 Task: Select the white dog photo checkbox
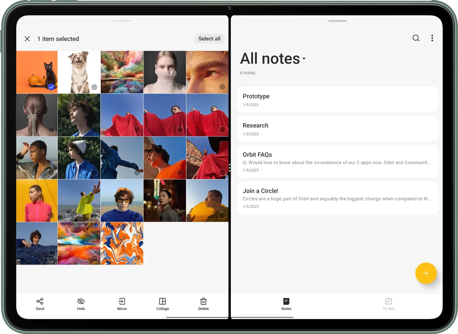[94, 87]
